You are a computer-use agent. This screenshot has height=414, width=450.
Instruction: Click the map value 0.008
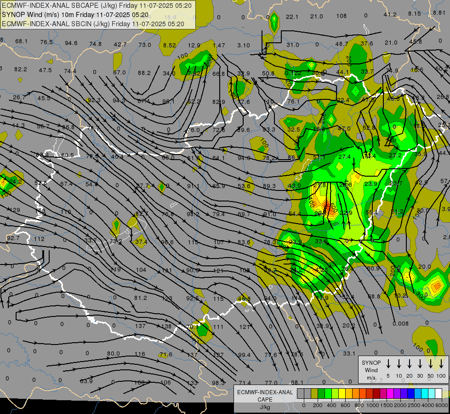[x=401, y=324]
